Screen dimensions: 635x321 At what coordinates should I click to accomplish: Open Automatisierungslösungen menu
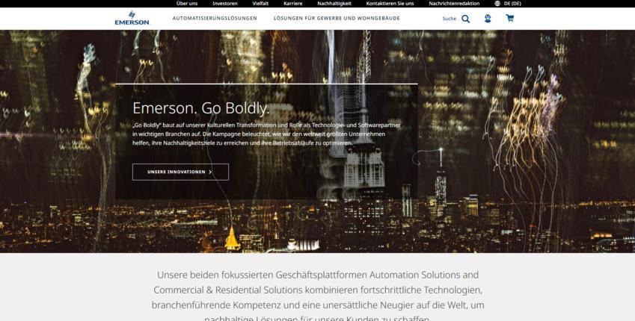[x=215, y=18]
